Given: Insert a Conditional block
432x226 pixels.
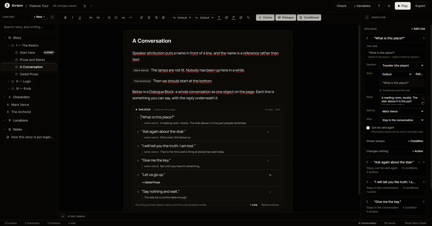Looking at the screenshot, I should point(309,17).
